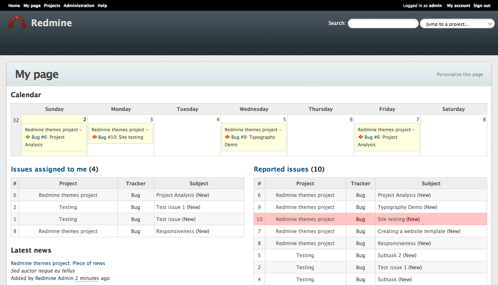Go to Home in the top menu
The width and height of the screenshot is (498, 285).
coord(14,5)
